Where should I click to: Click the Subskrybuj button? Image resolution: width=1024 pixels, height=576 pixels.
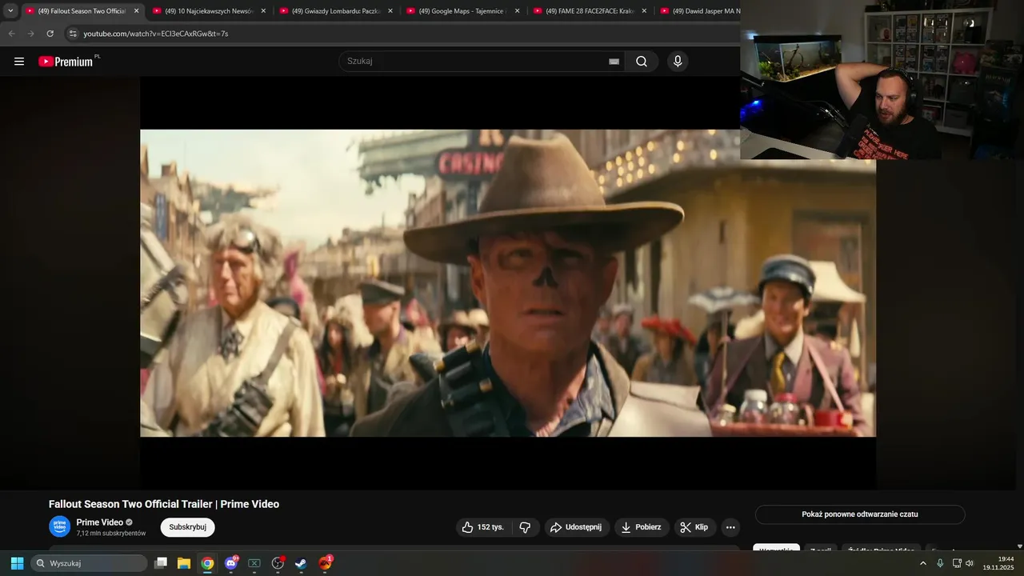pos(188,527)
